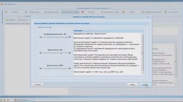Image resolution: width=183 pixels, height=102 pixels.
Task: Click the Объекты среды tab icon
Action: click(63, 12)
